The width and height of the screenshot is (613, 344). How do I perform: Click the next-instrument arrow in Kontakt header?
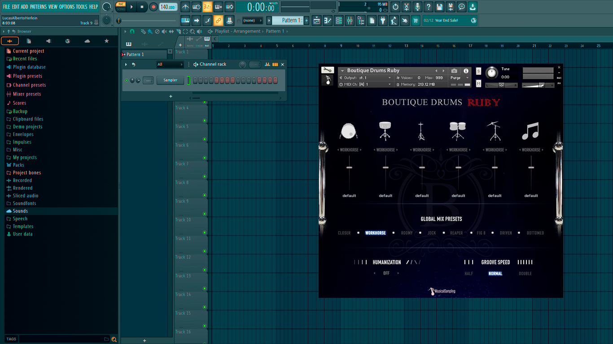coord(443,71)
